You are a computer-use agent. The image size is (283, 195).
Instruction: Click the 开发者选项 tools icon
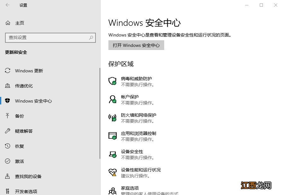pyautogui.click(x=7, y=191)
